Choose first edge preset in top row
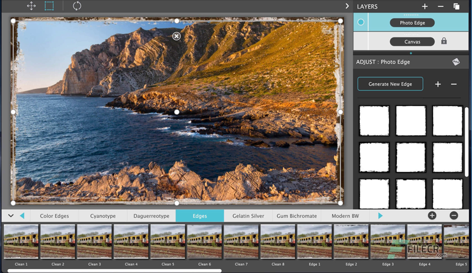This screenshot has width=472, height=273. click(374, 121)
